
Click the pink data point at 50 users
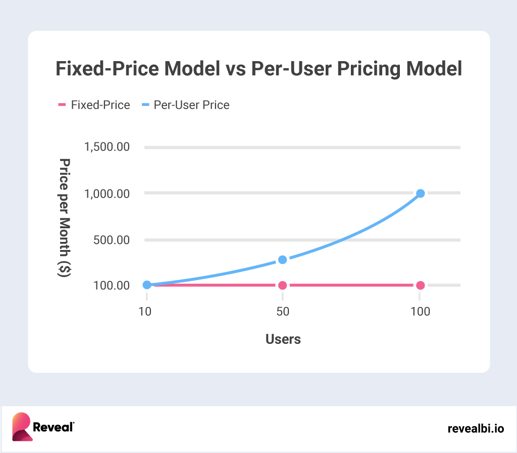(x=283, y=285)
